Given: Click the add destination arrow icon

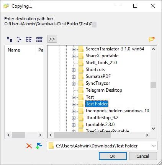Looking at the screenshot, I should click(x=39, y=146).
